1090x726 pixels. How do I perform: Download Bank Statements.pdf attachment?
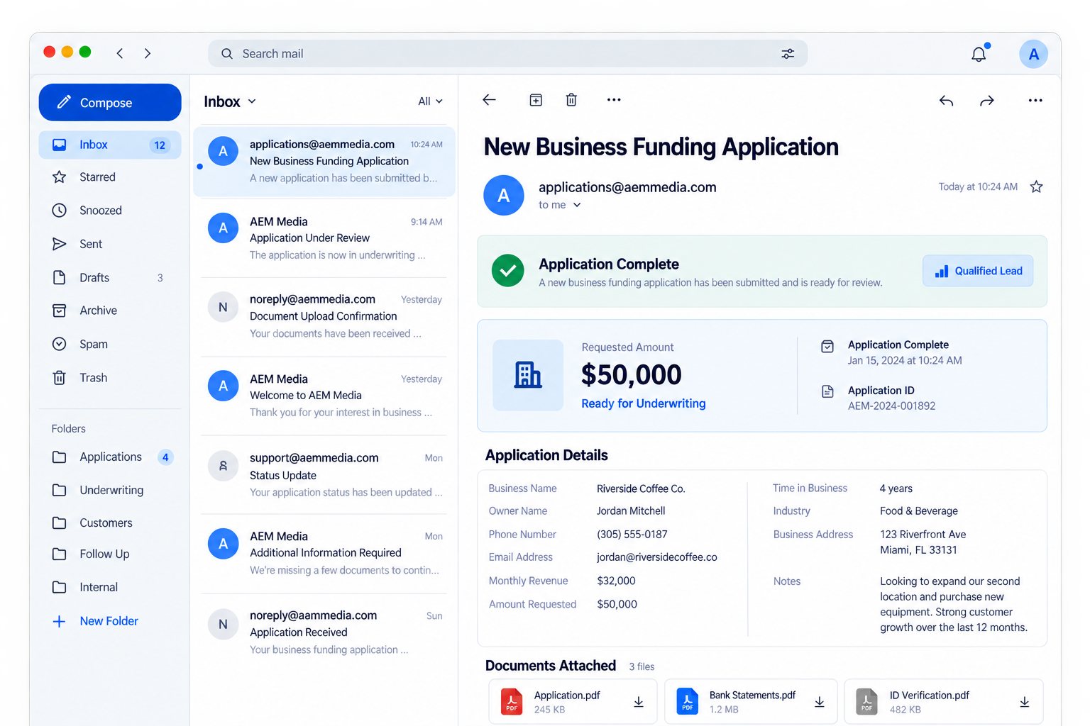click(820, 701)
